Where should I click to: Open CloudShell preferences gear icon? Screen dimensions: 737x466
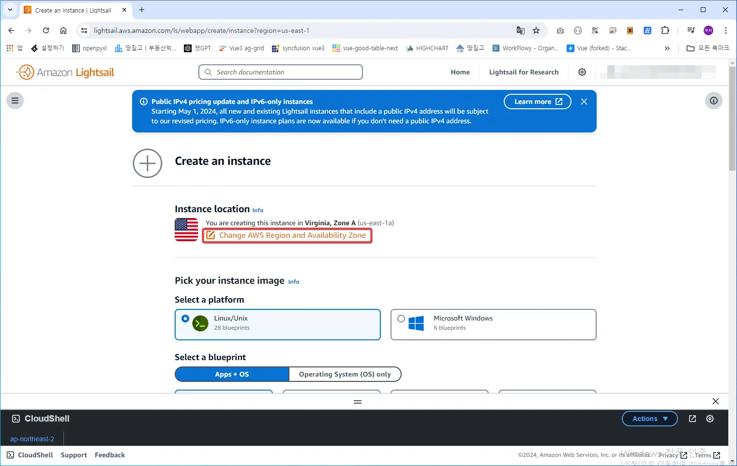coord(710,419)
